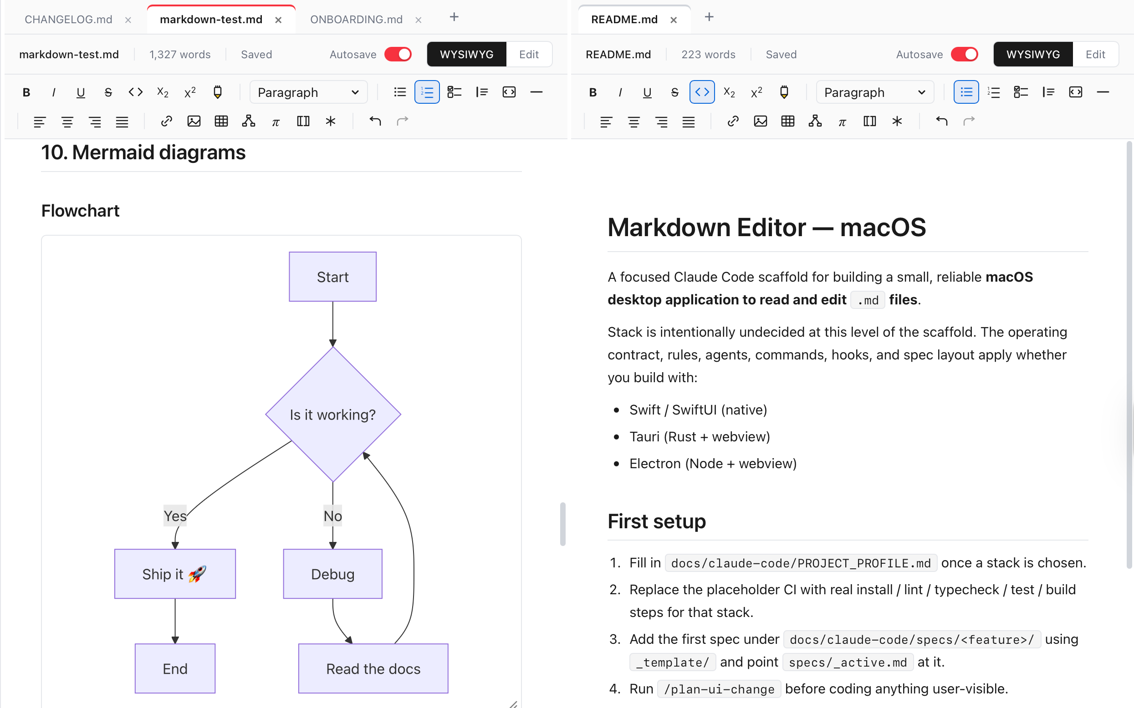Viewport: 1134px width, 708px height.
Task: Toggle Italic in the markdown-test.md toolbar
Action: 53,92
